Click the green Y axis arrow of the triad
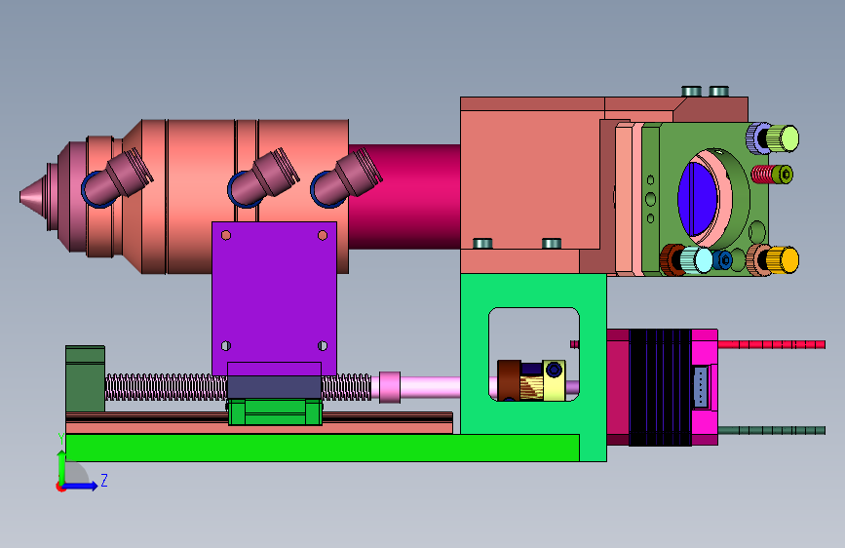The width and height of the screenshot is (845, 548). [x=61, y=468]
